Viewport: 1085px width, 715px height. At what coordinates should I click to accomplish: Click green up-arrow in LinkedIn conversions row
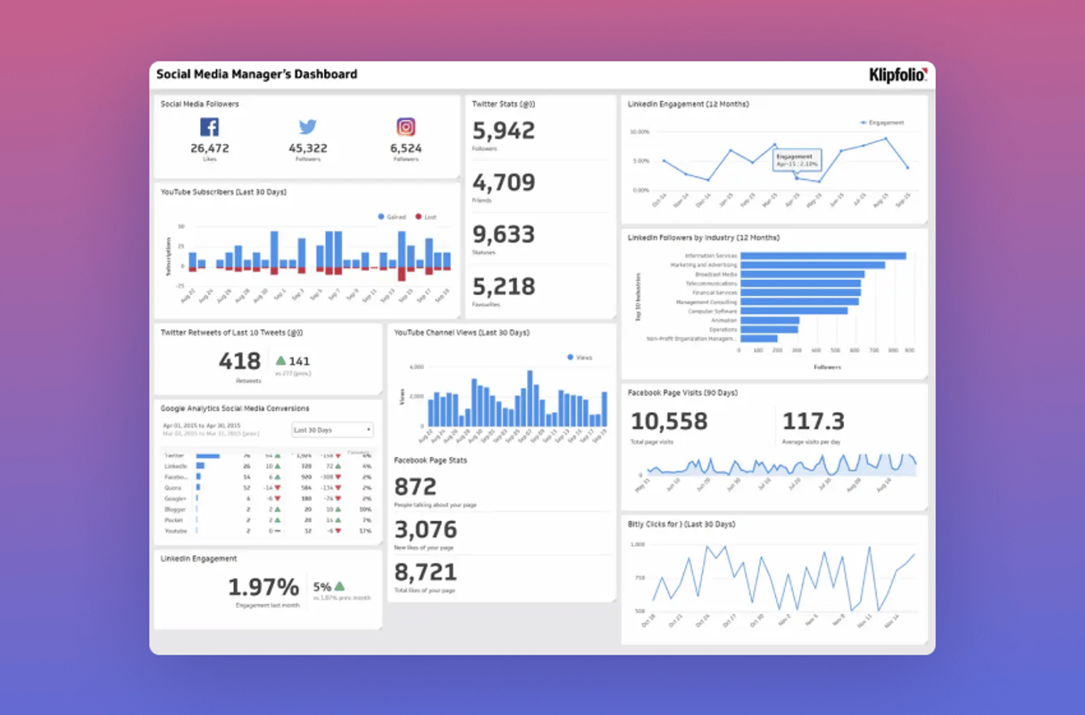pos(278,466)
